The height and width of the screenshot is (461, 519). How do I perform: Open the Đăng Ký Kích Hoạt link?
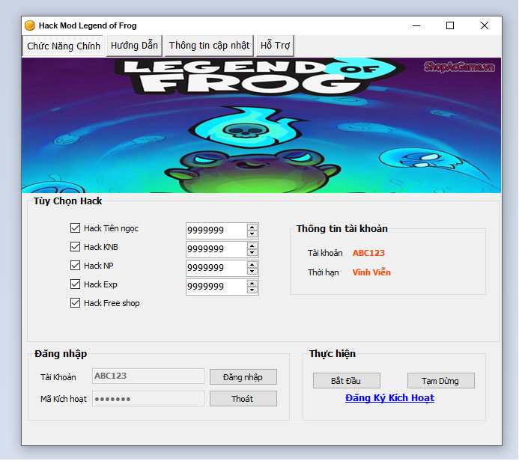(389, 398)
